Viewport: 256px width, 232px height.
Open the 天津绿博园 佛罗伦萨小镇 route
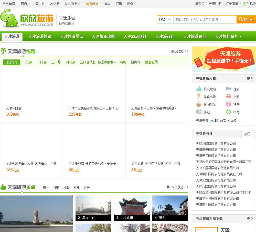tap(92, 164)
